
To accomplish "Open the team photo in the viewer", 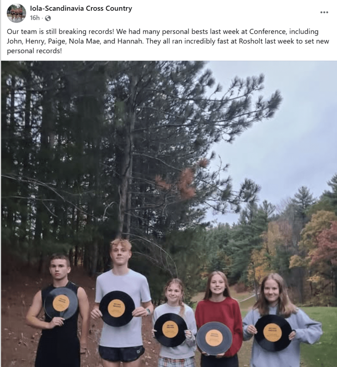I will [x=169, y=214].
